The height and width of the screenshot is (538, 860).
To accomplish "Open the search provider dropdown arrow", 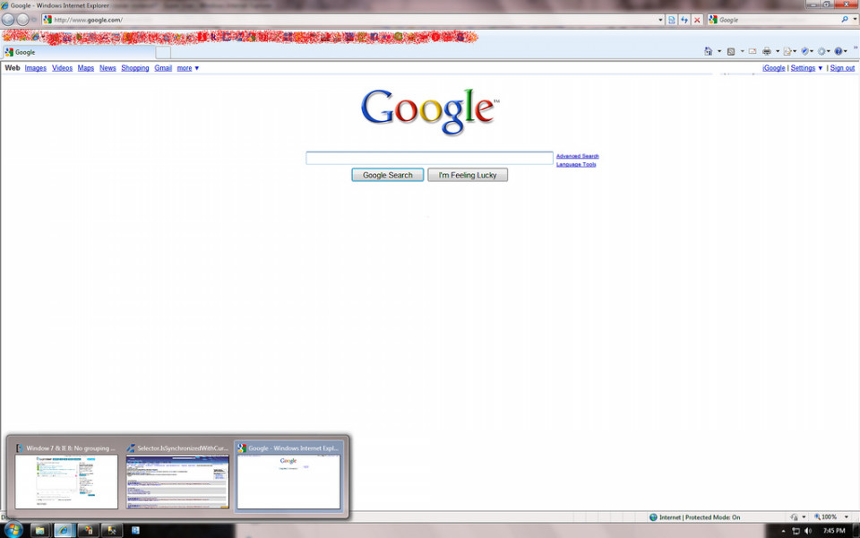I will [x=855, y=19].
